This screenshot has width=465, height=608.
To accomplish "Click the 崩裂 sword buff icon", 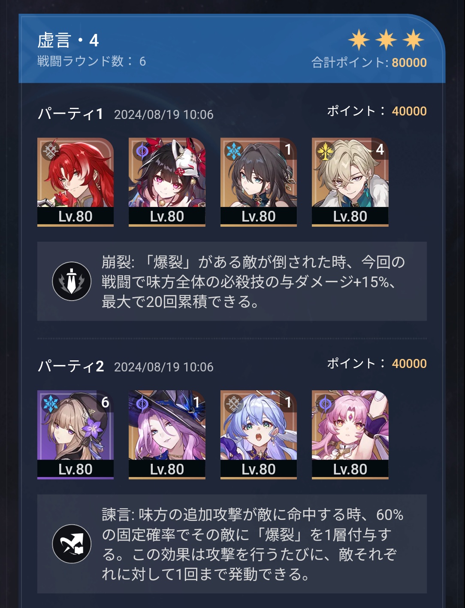I will pos(72,281).
